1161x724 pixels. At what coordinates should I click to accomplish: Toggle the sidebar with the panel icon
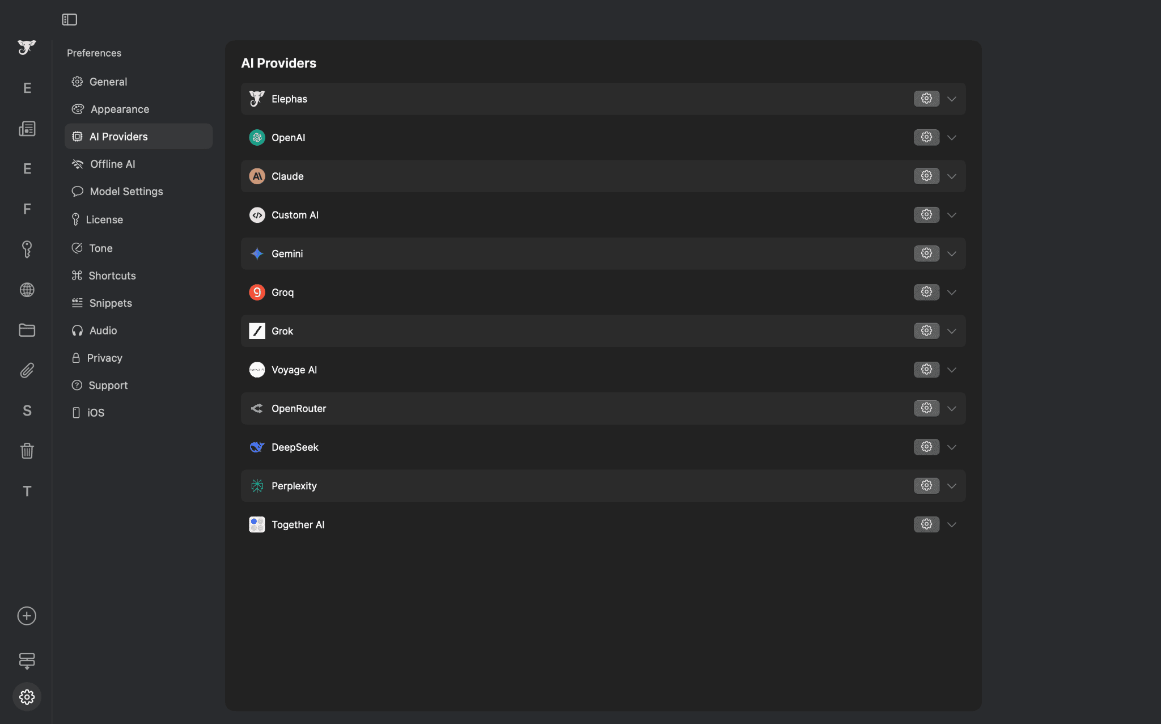pyautogui.click(x=70, y=19)
